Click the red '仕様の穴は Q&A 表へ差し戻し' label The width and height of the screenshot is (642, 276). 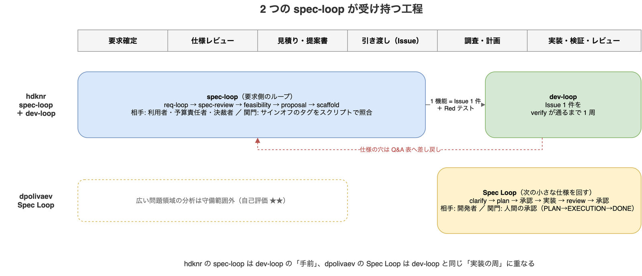click(x=400, y=150)
